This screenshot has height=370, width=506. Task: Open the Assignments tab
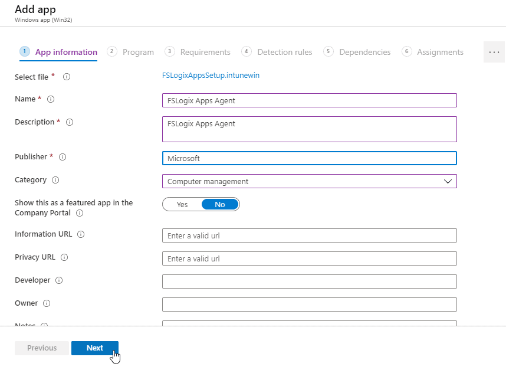coord(439,52)
